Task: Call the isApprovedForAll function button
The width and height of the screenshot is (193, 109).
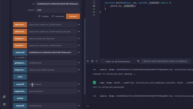Action: [x=20, y=70]
